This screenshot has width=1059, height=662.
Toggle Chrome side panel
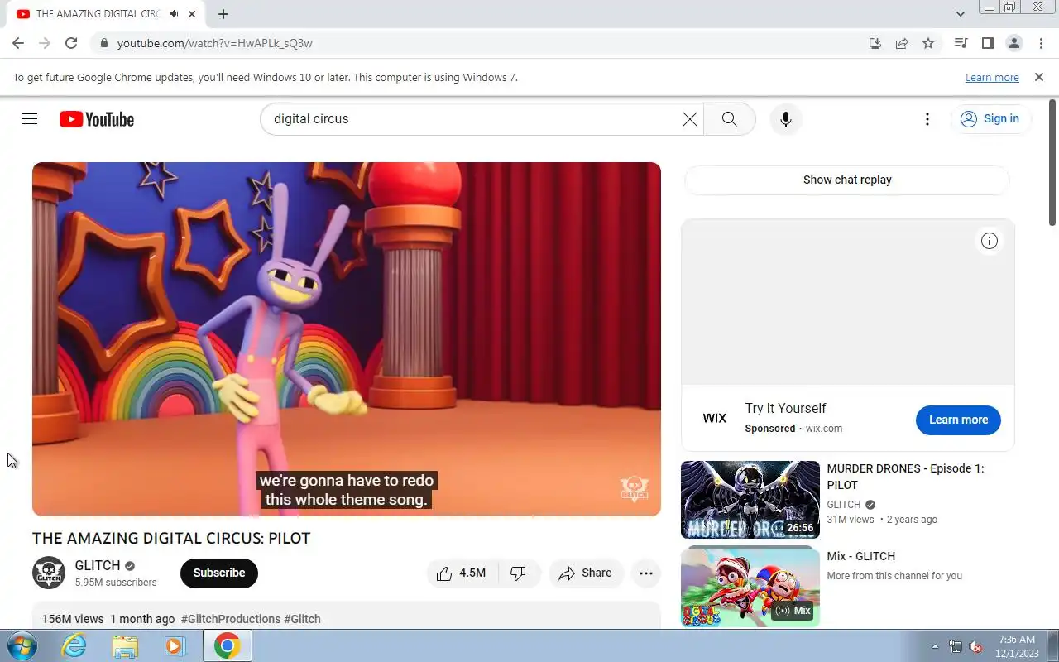pyautogui.click(x=987, y=43)
